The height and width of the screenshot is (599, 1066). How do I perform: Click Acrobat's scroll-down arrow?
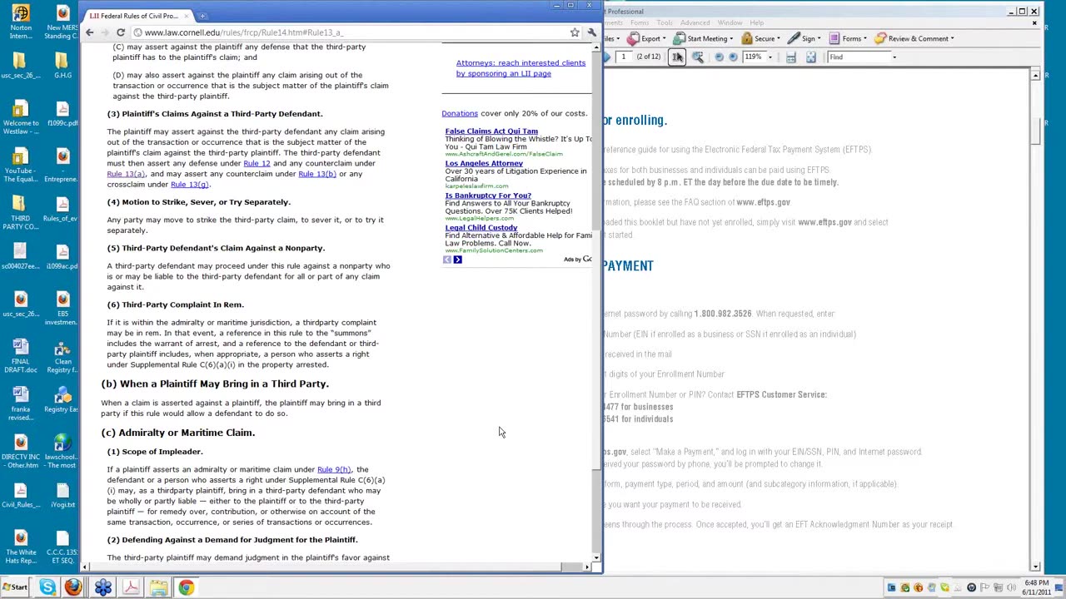1035,567
